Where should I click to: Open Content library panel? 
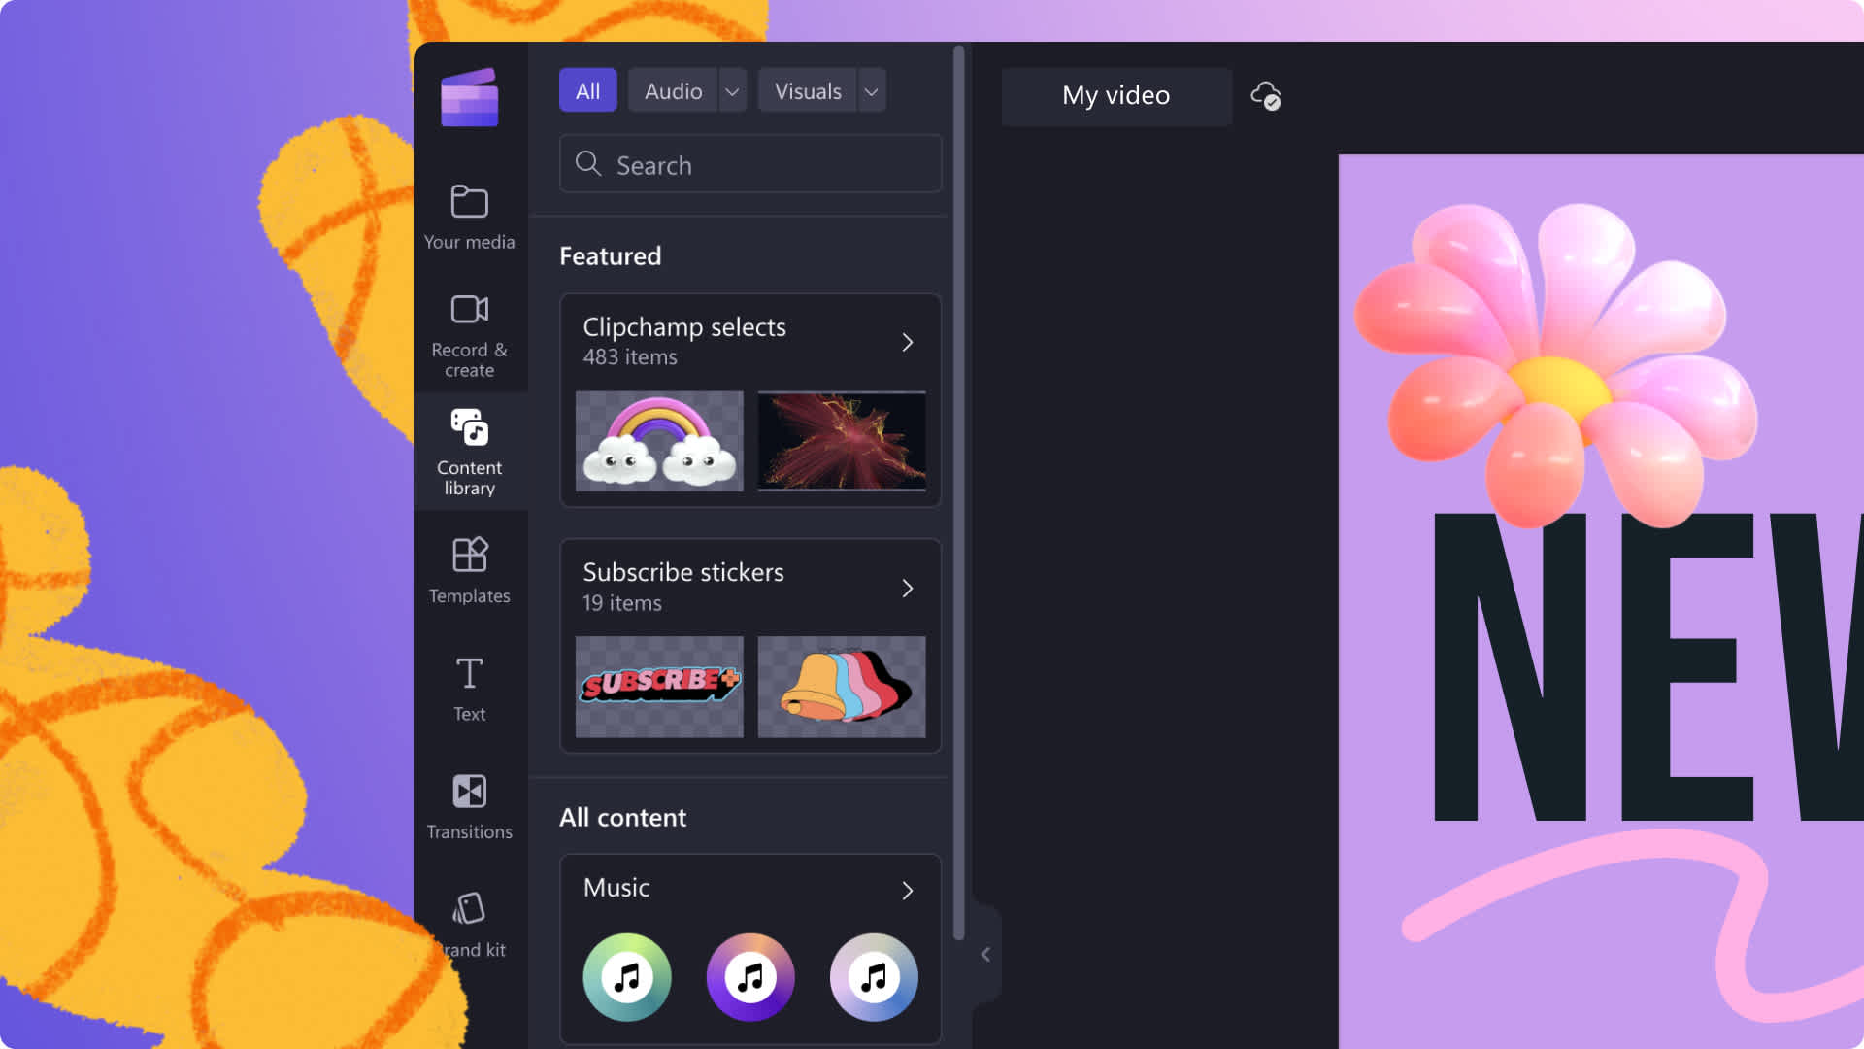point(469,451)
